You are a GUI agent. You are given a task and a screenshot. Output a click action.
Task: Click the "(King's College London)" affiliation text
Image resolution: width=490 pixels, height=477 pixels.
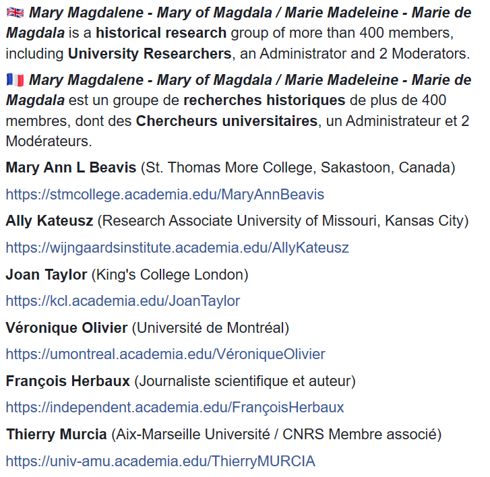pyautogui.click(x=169, y=274)
